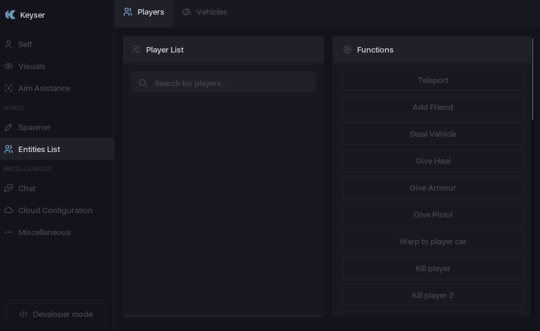
Task: Toggle Developer mode button
Action: [x=56, y=315]
